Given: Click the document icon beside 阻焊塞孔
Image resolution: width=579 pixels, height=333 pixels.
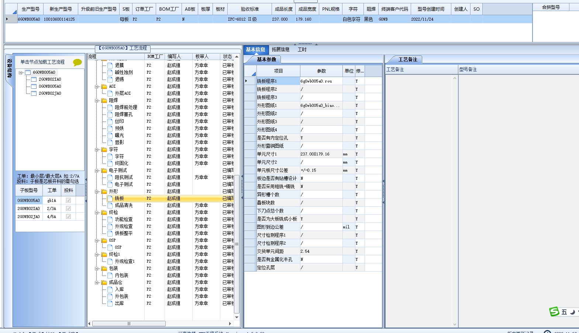Looking at the screenshot, I should click(110, 114).
